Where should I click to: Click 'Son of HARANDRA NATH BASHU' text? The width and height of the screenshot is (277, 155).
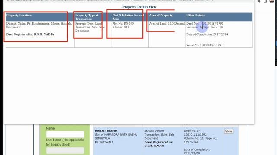116,134
